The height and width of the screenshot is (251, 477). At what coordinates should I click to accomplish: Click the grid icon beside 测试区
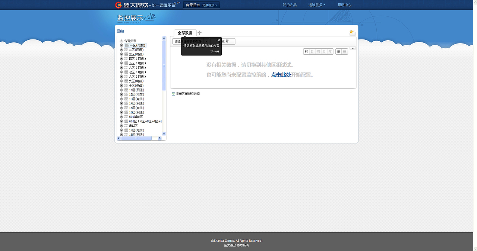point(127,126)
